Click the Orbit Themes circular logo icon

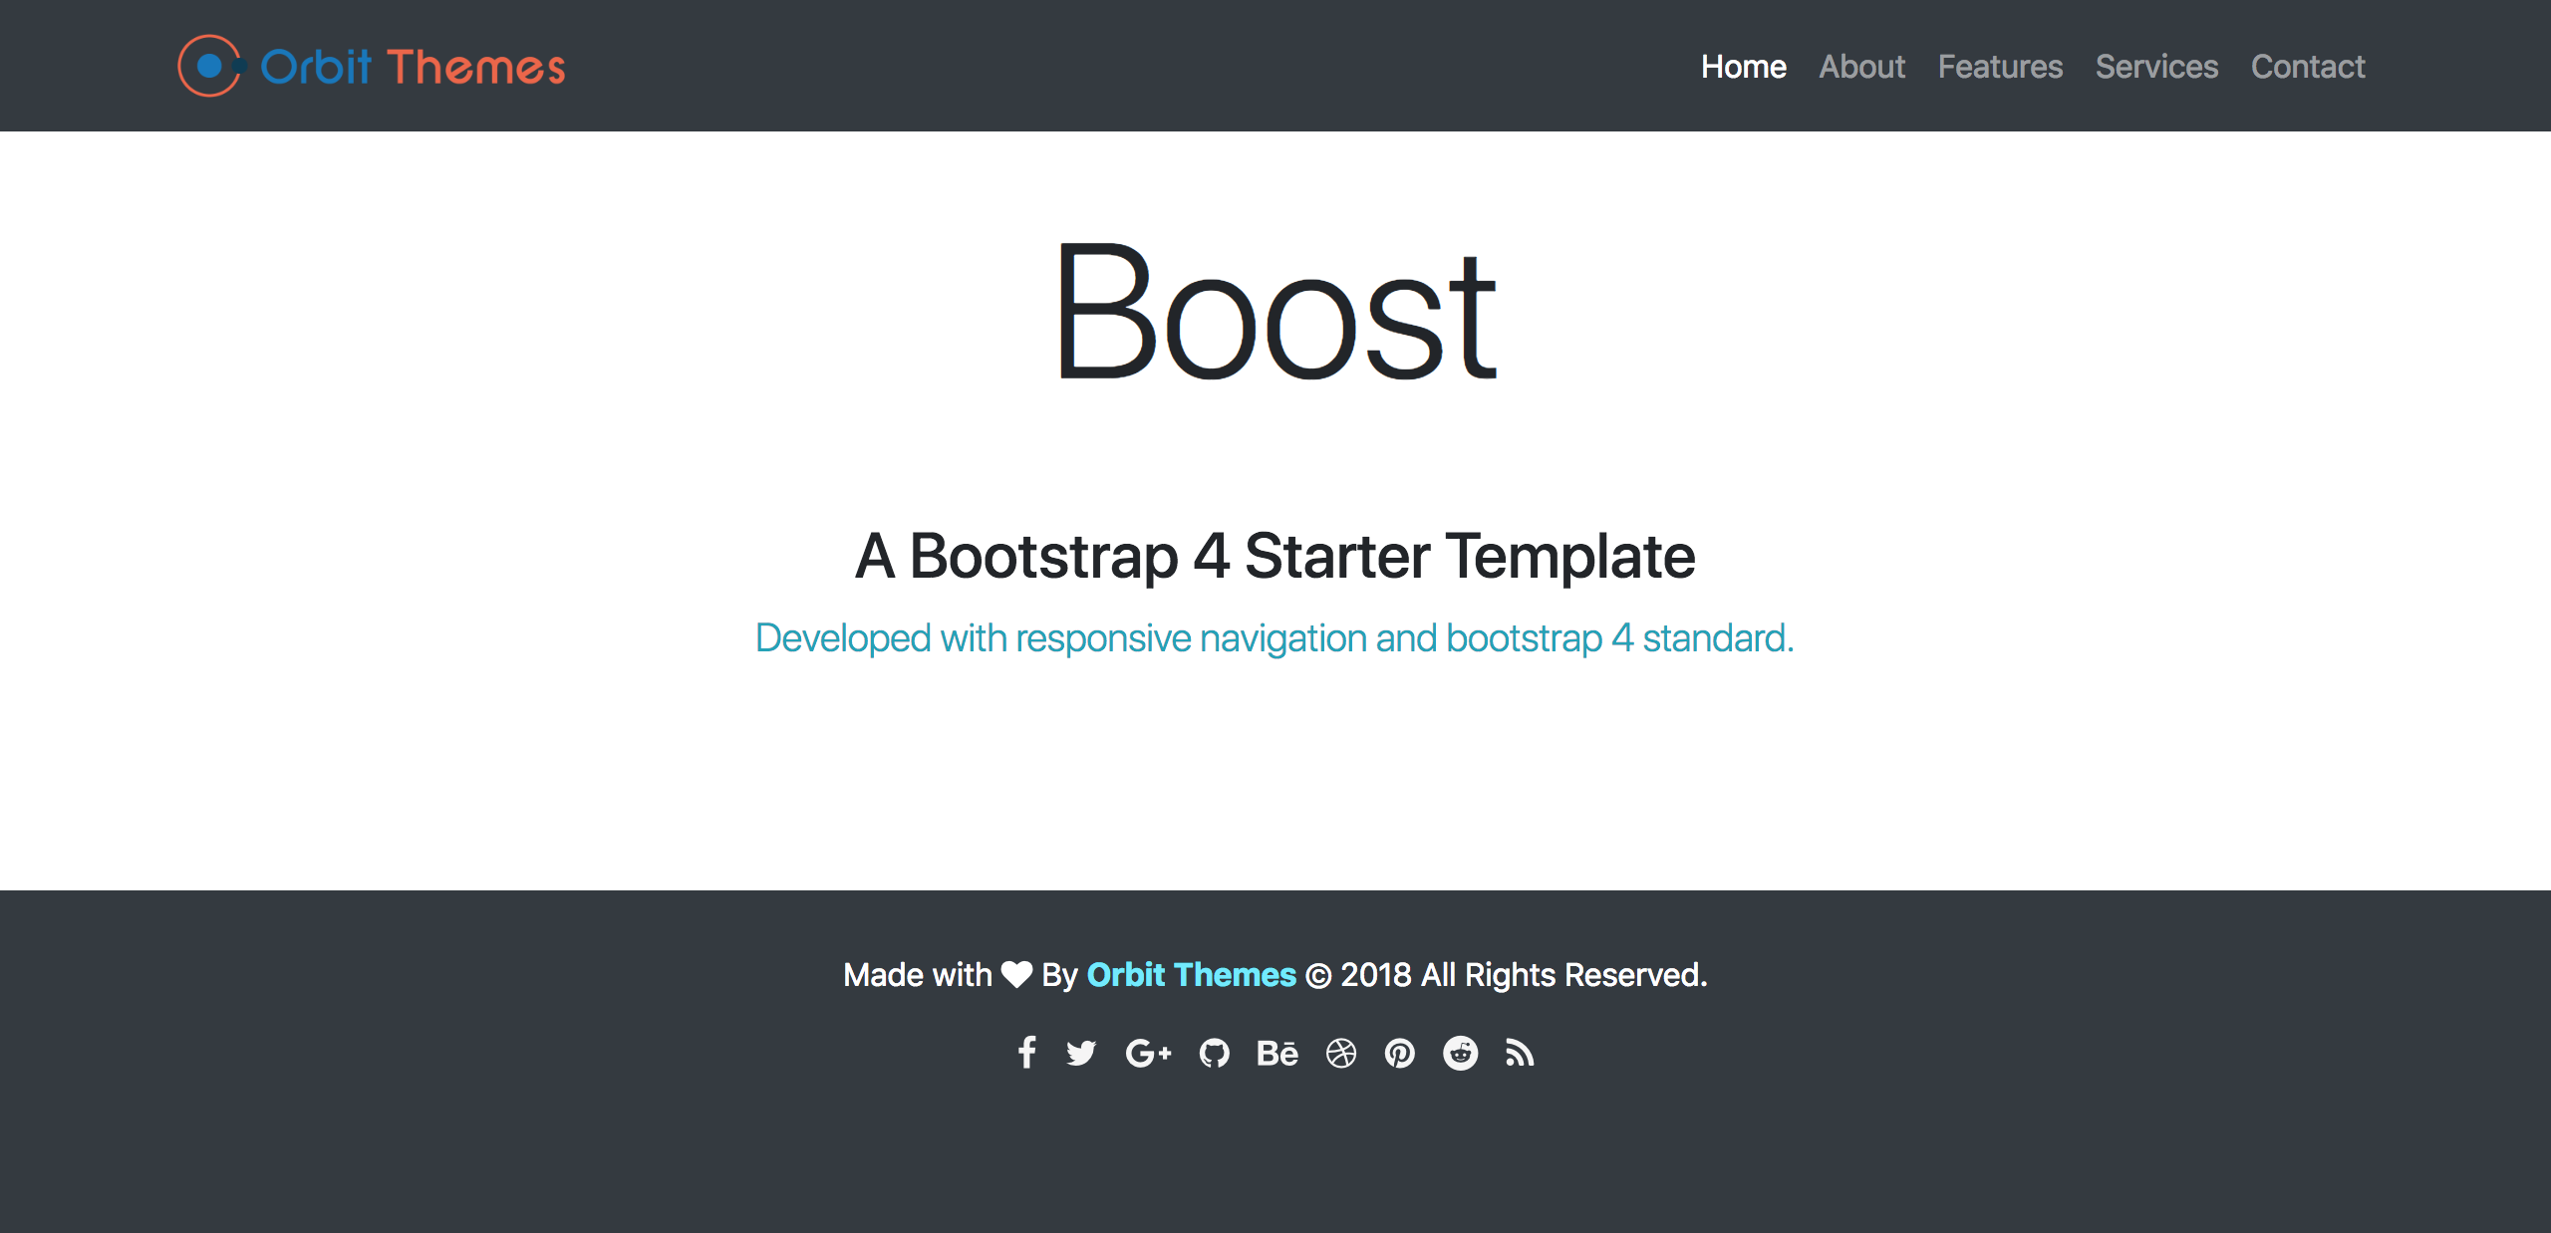pos(209,66)
